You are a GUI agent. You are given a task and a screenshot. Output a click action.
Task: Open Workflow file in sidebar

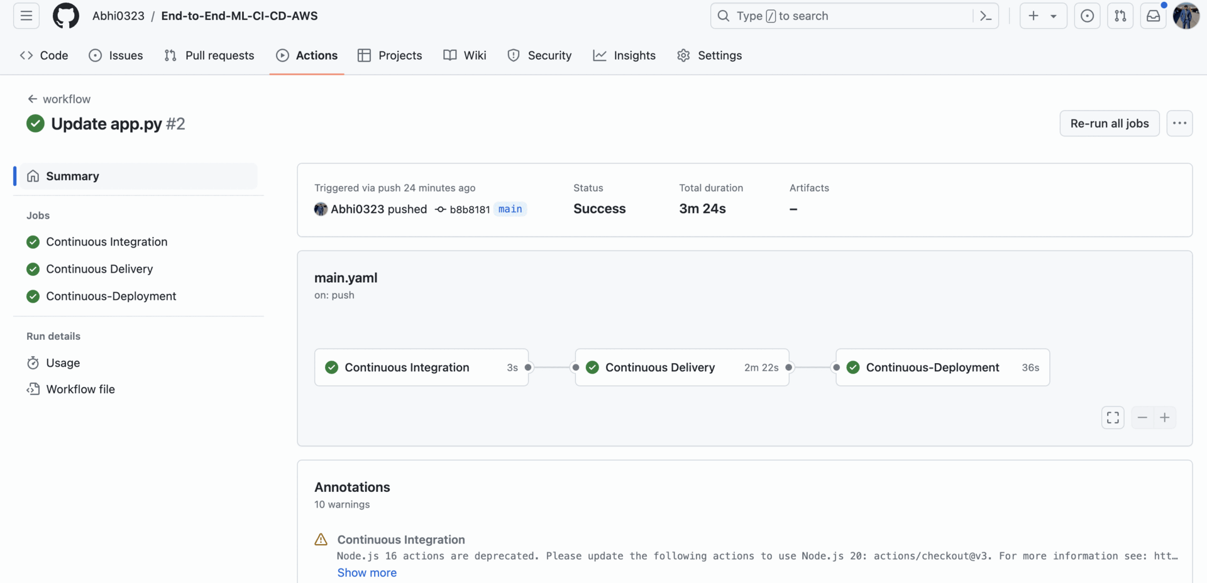(x=80, y=389)
